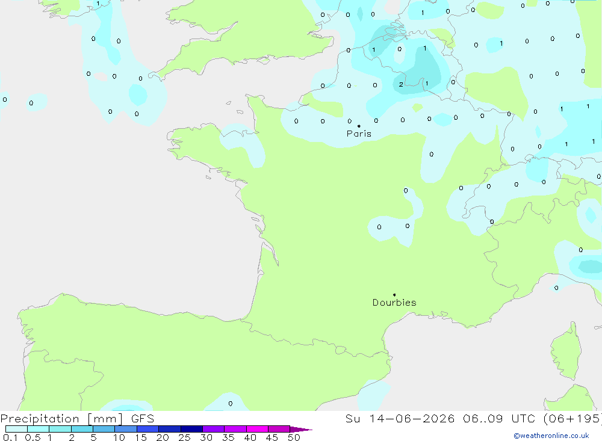Pick the 35–40 mm purple legend swatch
Viewport: 602px width, 441px height.
(x=235, y=429)
